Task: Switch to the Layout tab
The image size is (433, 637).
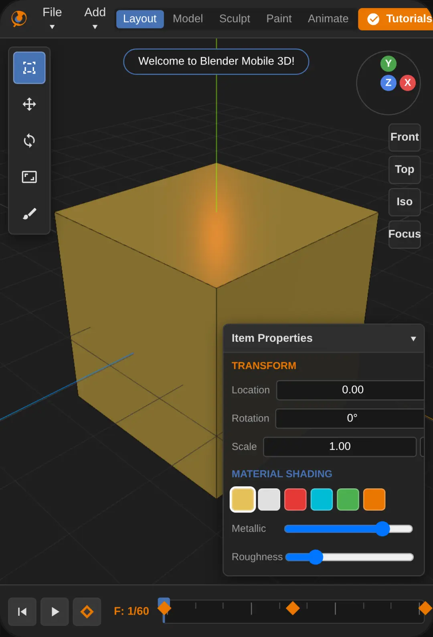Action: pyautogui.click(x=140, y=19)
